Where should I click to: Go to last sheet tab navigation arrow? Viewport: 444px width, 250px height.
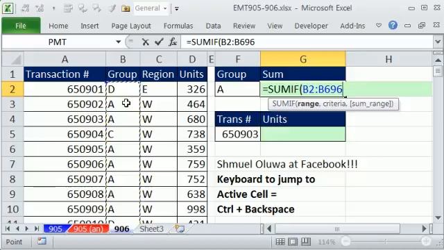point(37,228)
